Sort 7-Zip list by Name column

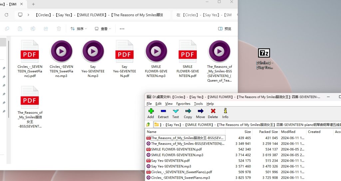(185, 132)
